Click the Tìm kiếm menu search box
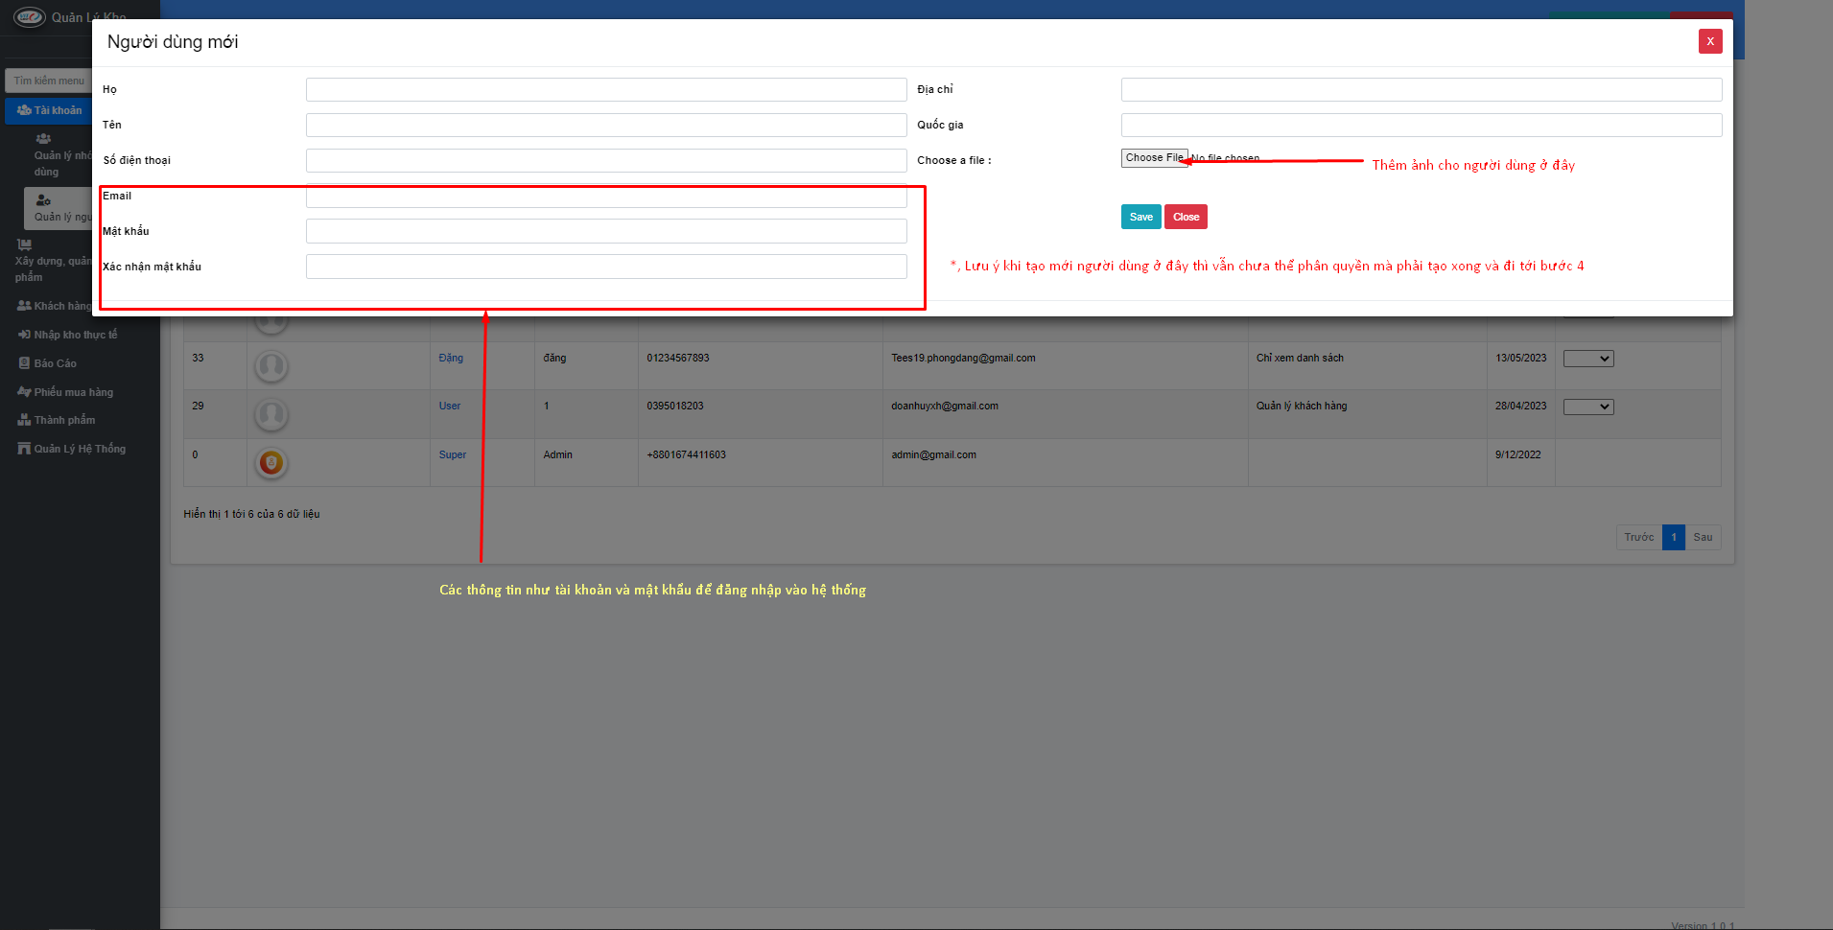 coord(48,81)
